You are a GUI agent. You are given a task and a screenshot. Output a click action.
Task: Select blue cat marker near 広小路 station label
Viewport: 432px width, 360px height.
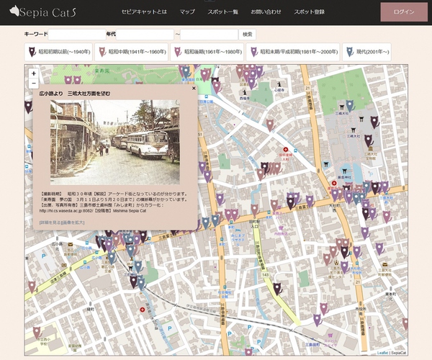coord(112,258)
